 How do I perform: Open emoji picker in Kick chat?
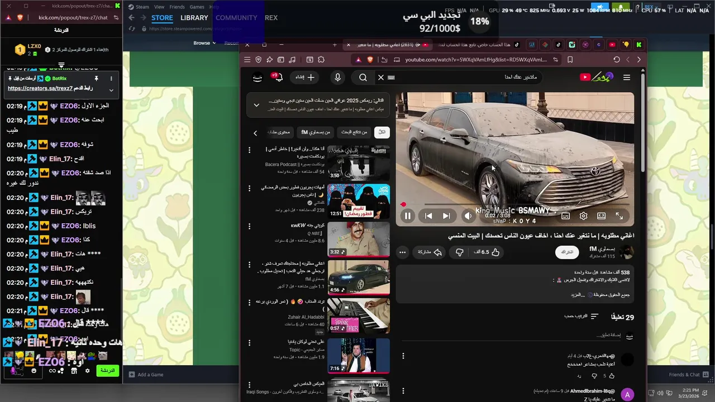click(34, 371)
